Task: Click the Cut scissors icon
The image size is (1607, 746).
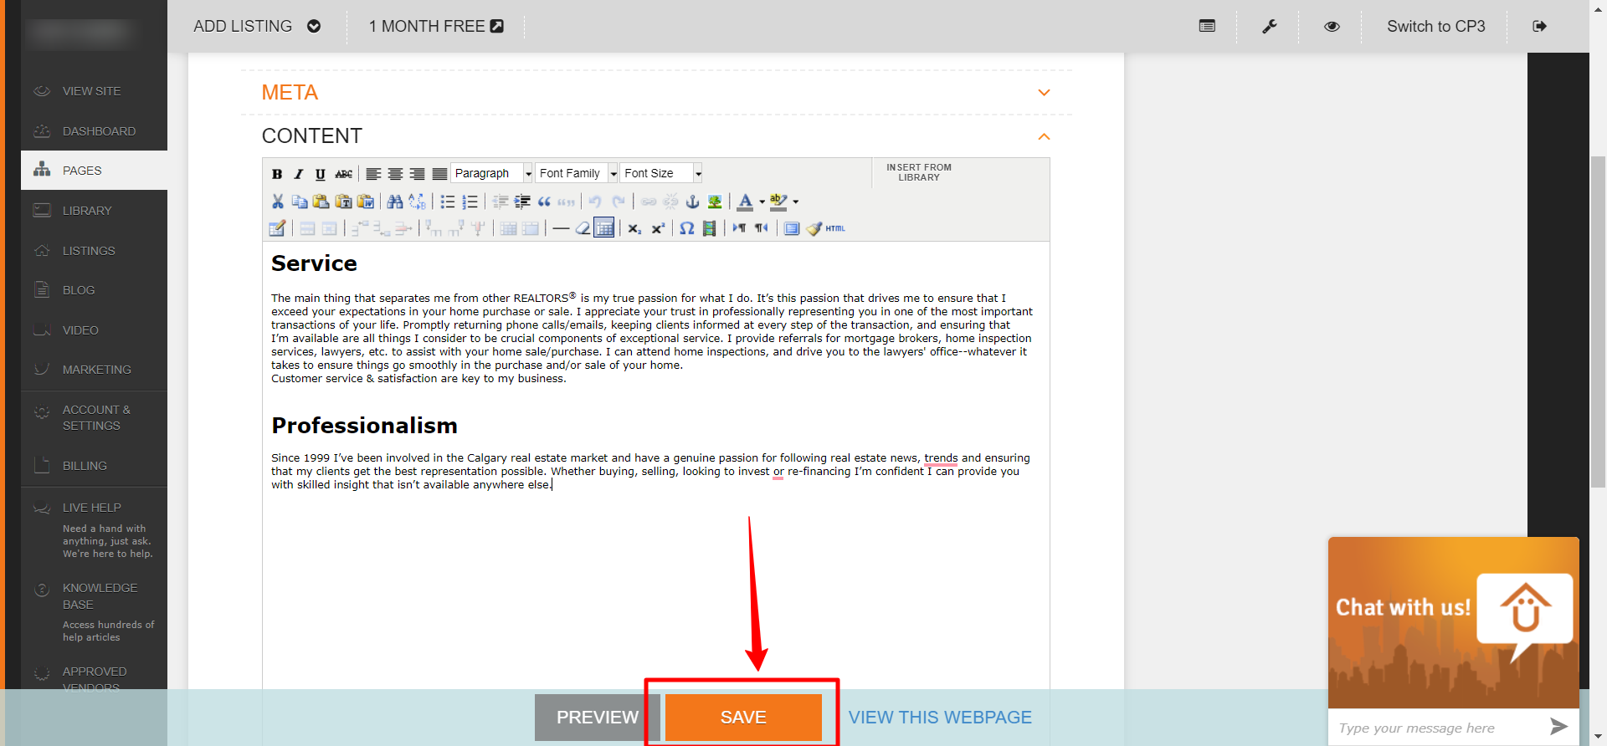Action: tap(278, 202)
